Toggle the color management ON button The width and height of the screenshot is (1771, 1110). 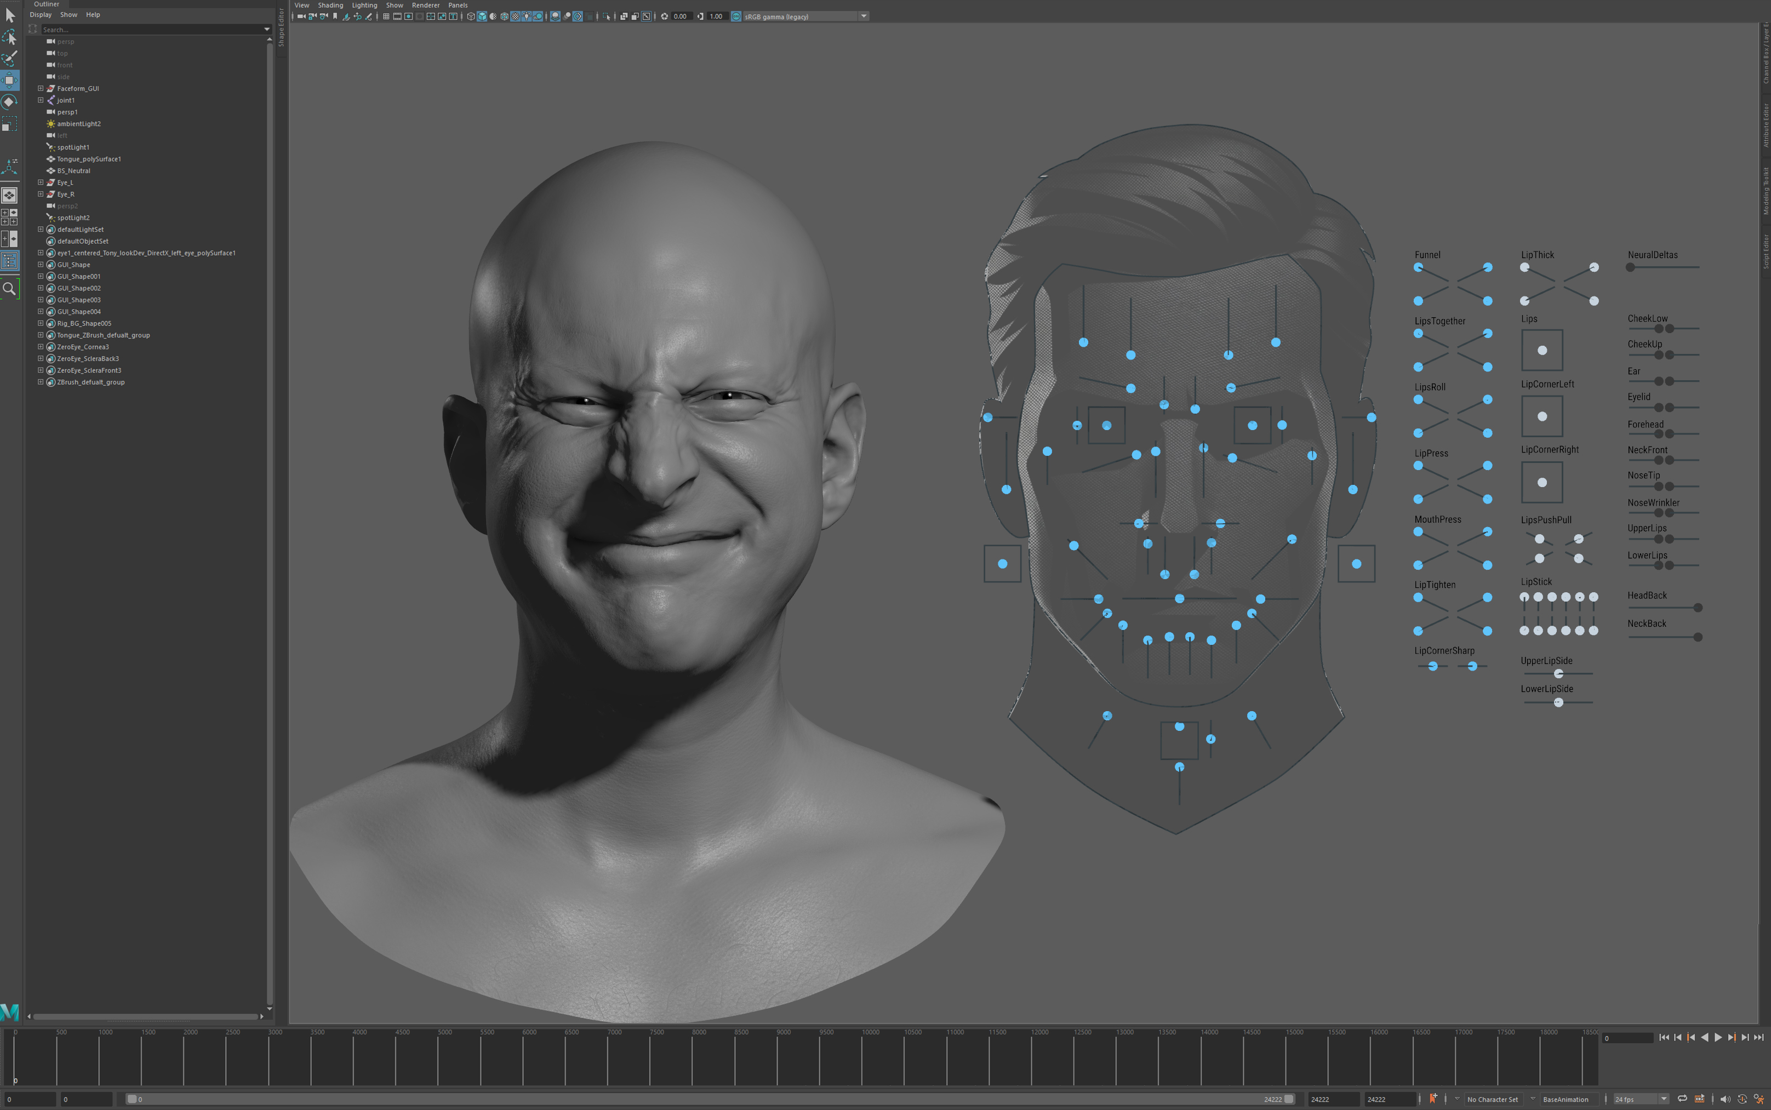pyautogui.click(x=736, y=16)
